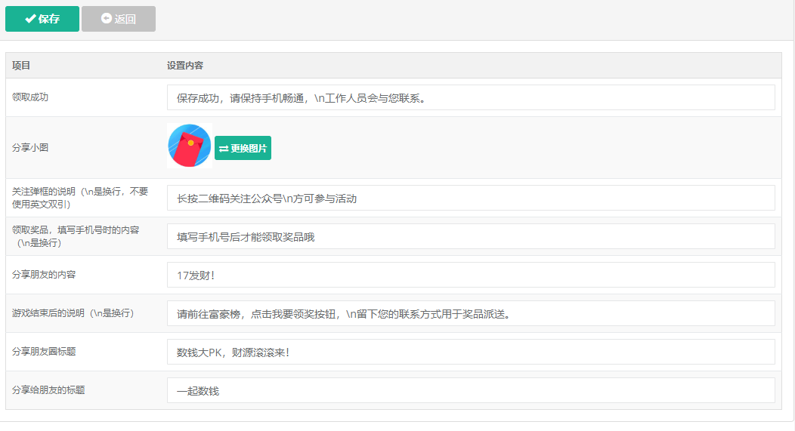Click the 领取奖品，填写手机号时的内容 label
The image size is (795, 431).
point(76,236)
